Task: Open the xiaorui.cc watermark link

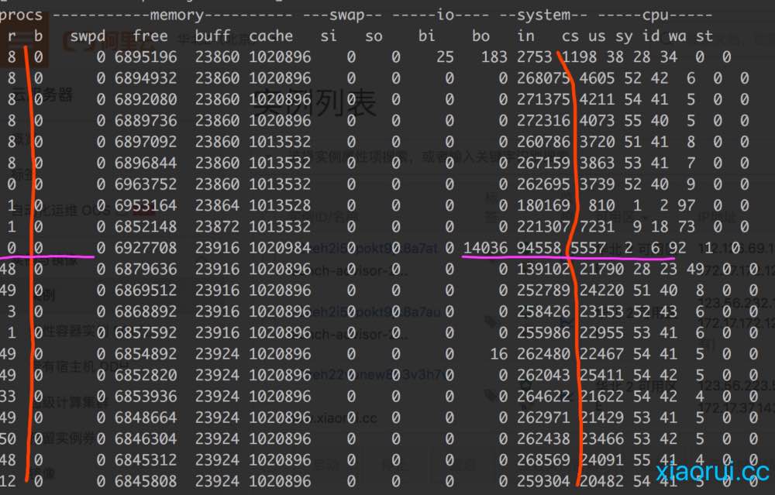Action: (x=711, y=472)
